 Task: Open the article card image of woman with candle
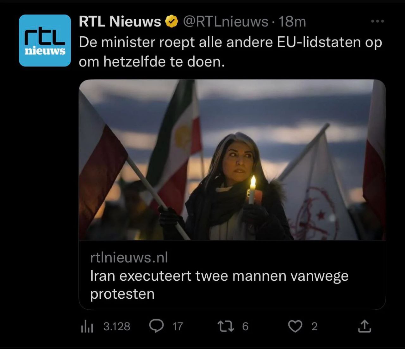click(x=232, y=160)
